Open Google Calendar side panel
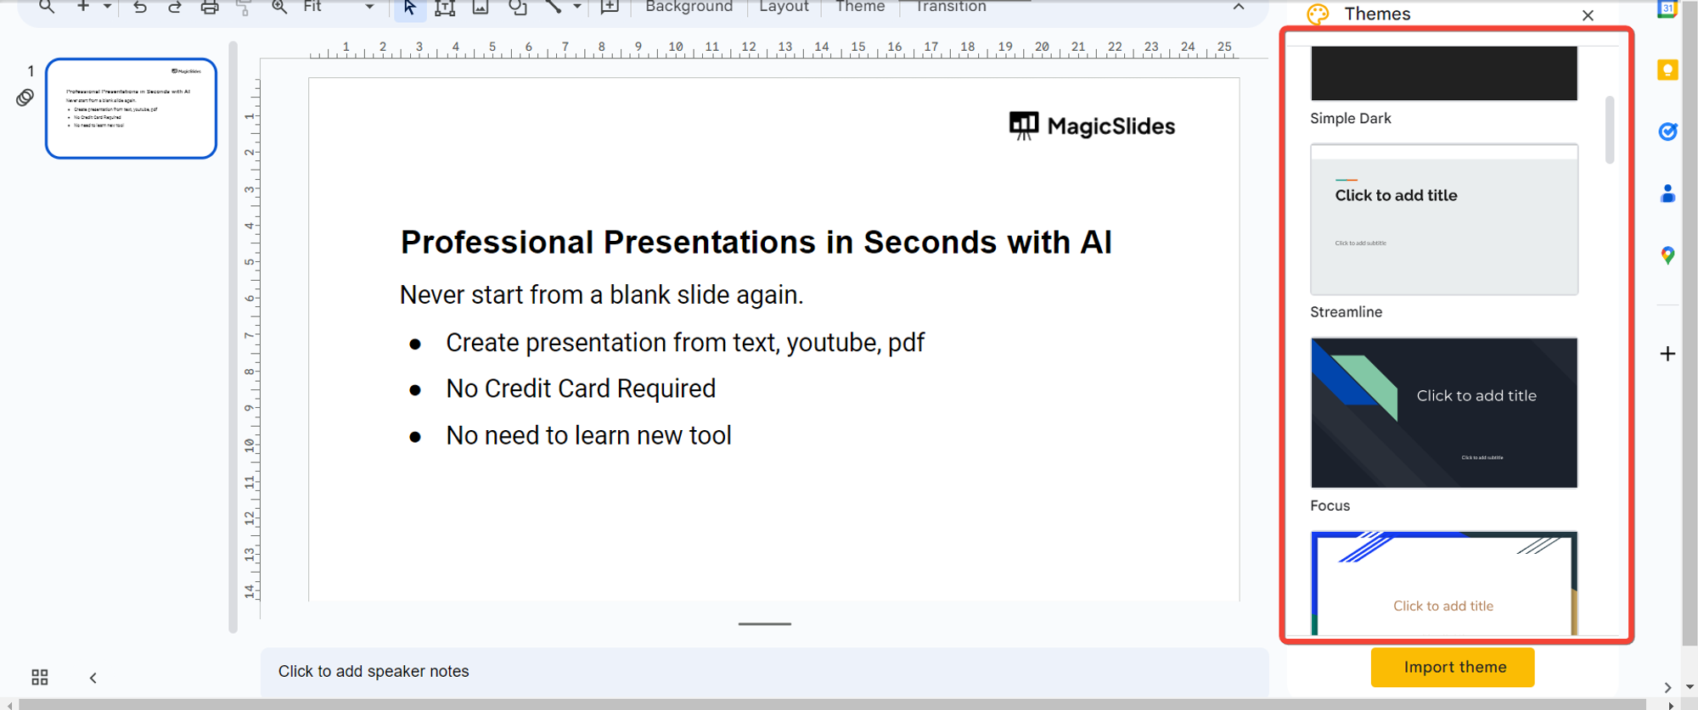1698x710 pixels. coord(1667,9)
